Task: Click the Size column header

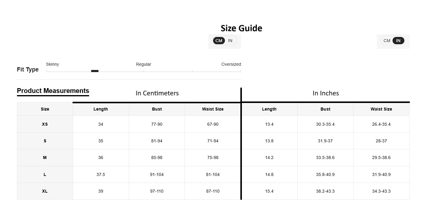Action: (x=45, y=109)
